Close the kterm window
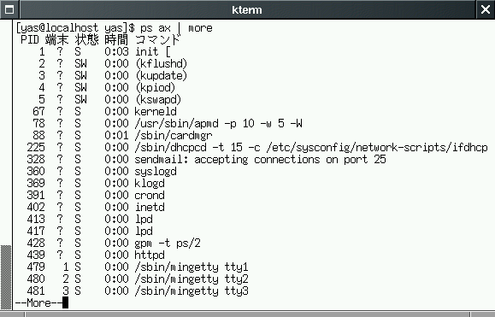The image size is (495, 317). [x=486, y=9]
